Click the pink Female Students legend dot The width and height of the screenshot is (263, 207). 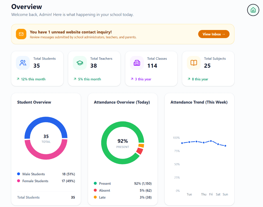[19, 181]
